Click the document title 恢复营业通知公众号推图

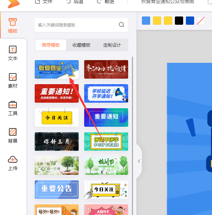click(168, 2)
